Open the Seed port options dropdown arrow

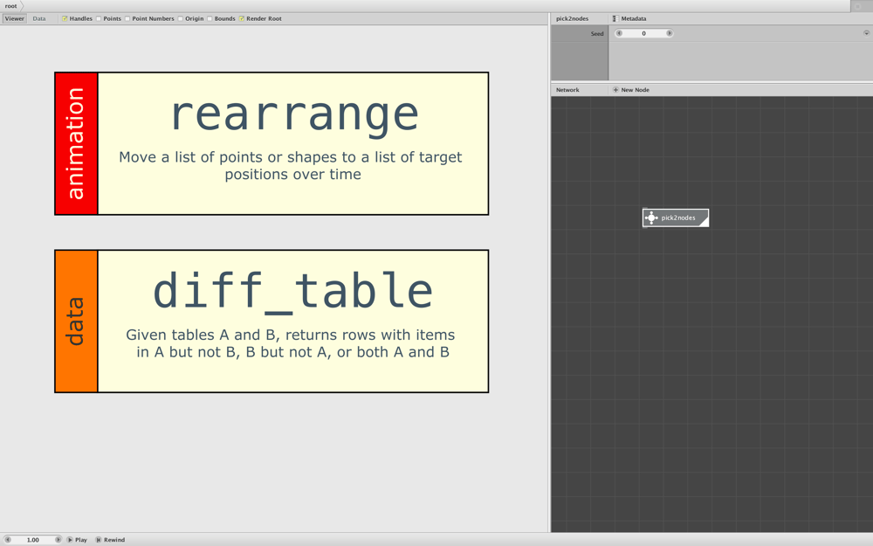[866, 33]
